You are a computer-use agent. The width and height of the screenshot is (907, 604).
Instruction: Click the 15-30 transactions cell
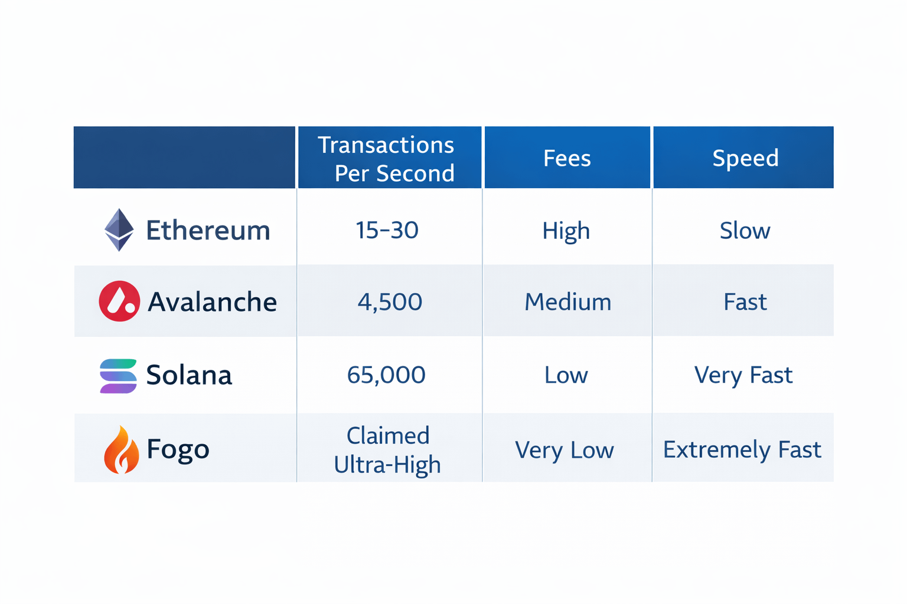(387, 230)
